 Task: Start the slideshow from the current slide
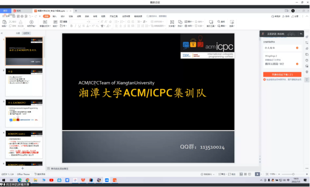point(31,22)
